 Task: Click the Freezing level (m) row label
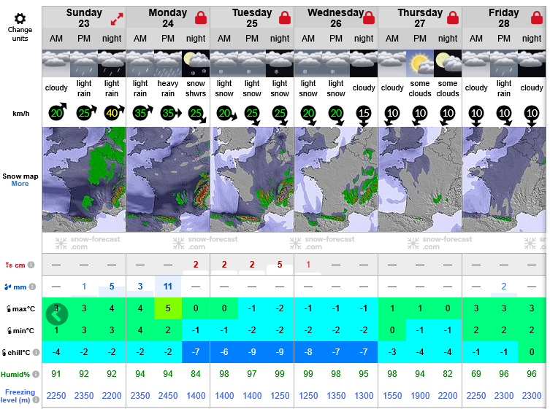point(16,396)
